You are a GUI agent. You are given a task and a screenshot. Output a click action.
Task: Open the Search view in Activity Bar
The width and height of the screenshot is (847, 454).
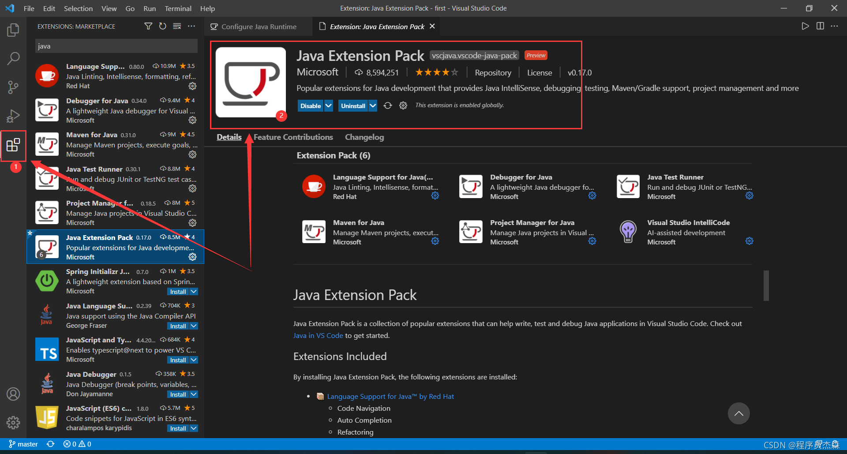tap(13, 58)
